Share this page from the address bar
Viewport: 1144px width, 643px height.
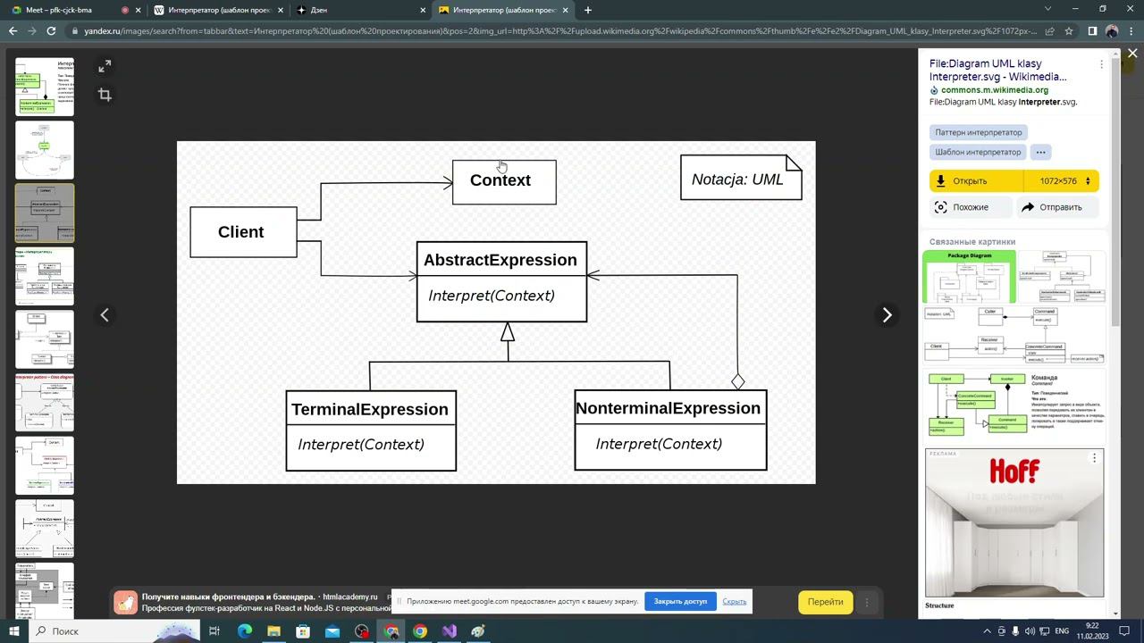(1050, 31)
